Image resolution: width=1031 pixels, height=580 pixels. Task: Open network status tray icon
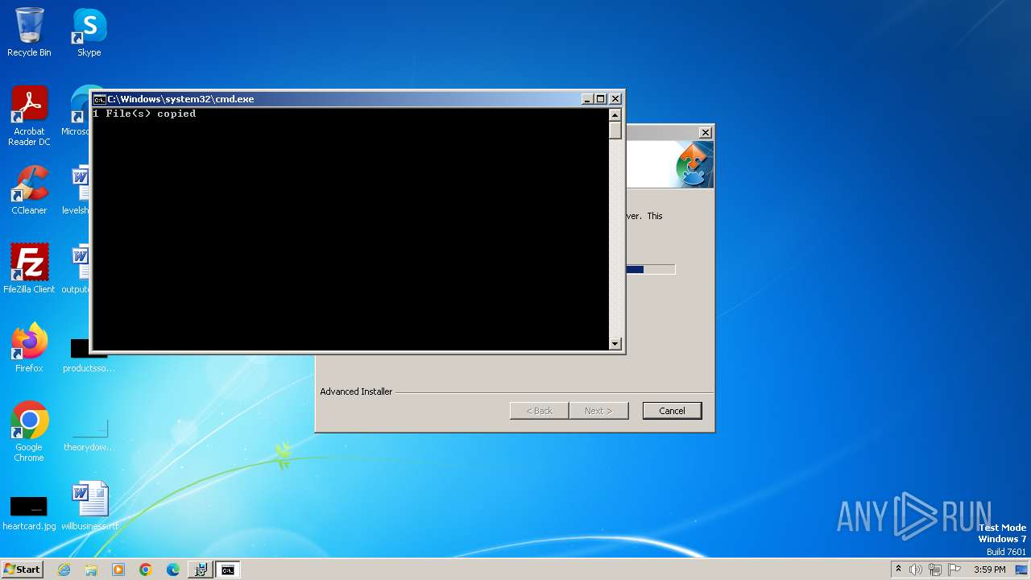click(x=935, y=570)
